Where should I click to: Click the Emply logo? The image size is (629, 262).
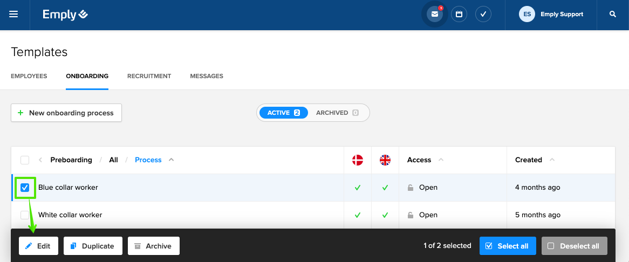[65, 15]
